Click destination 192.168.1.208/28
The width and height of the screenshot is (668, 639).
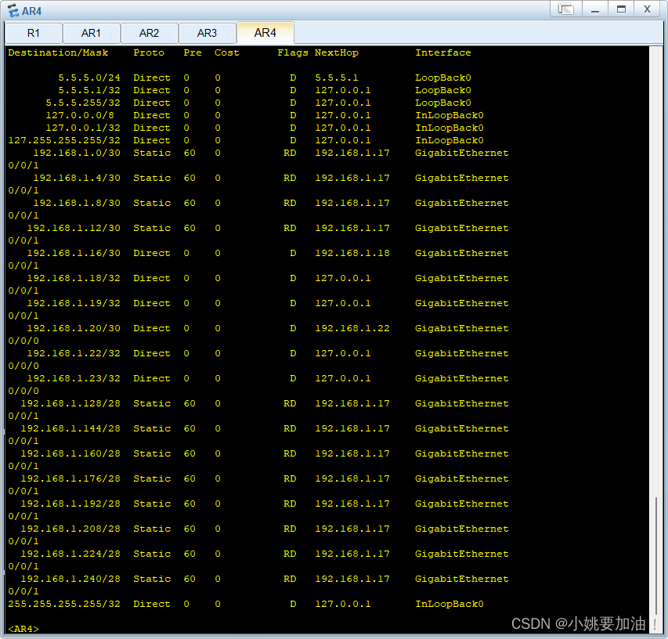(x=70, y=529)
